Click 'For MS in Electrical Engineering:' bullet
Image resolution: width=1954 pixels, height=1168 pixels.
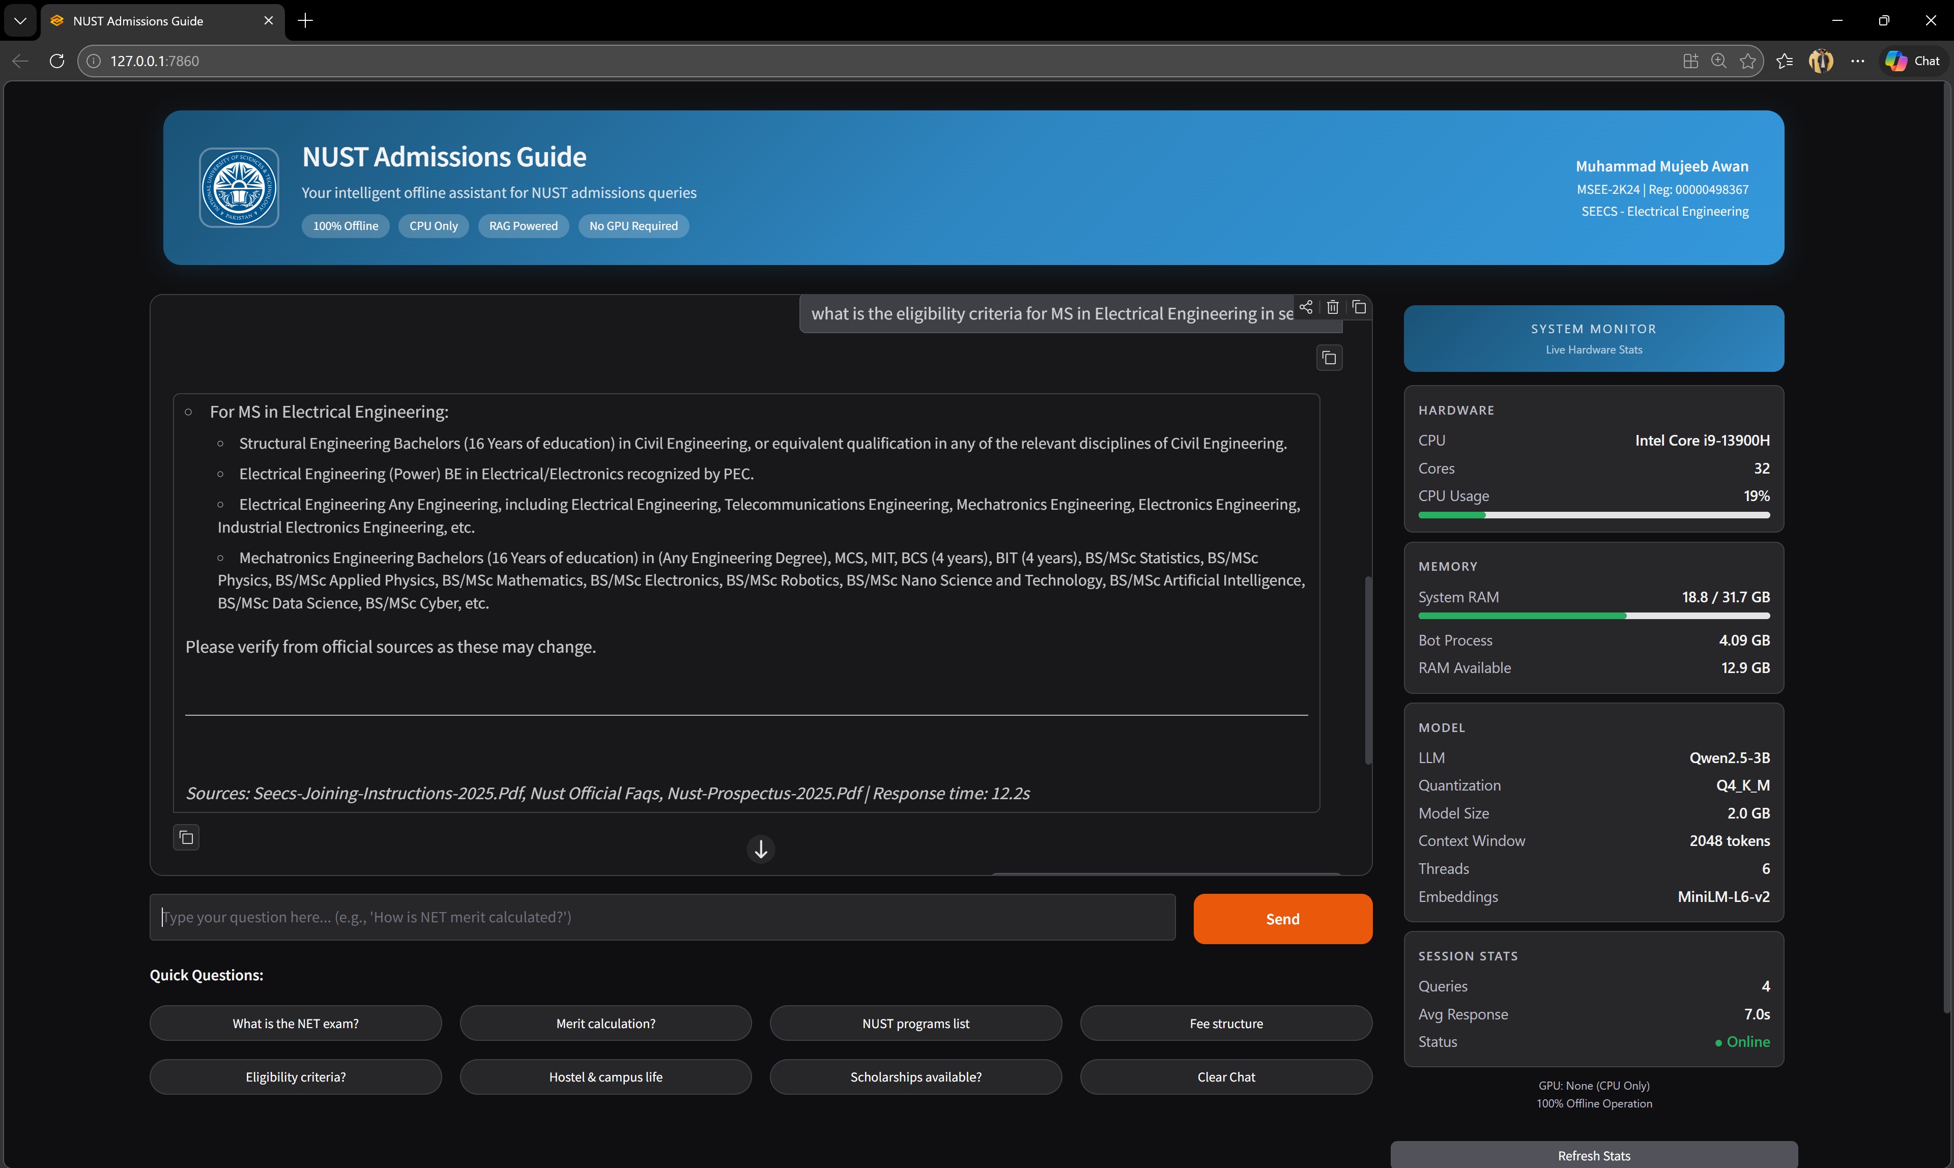pyautogui.click(x=329, y=412)
